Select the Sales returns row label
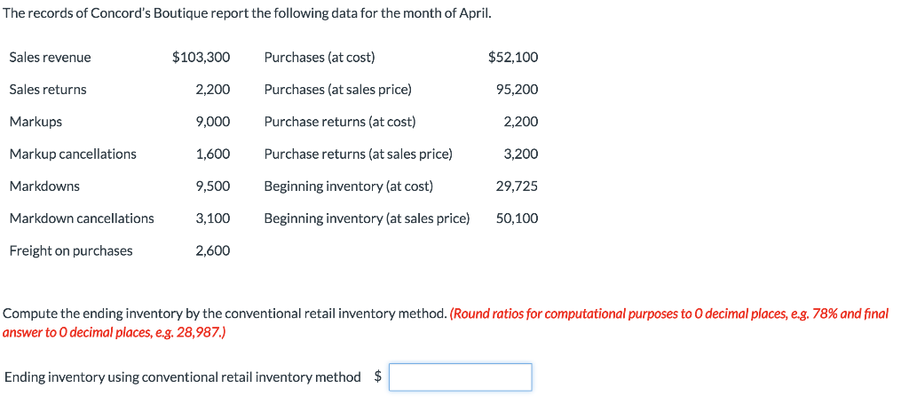 (x=48, y=90)
